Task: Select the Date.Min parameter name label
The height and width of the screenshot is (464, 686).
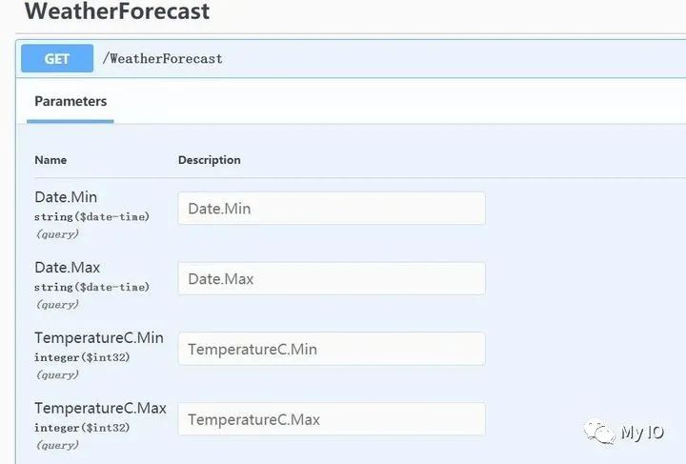Action: click(x=66, y=197)
